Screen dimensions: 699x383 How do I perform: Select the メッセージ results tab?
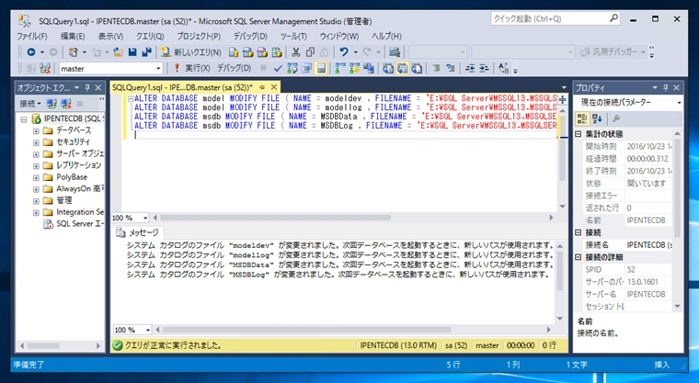[138, 232]
